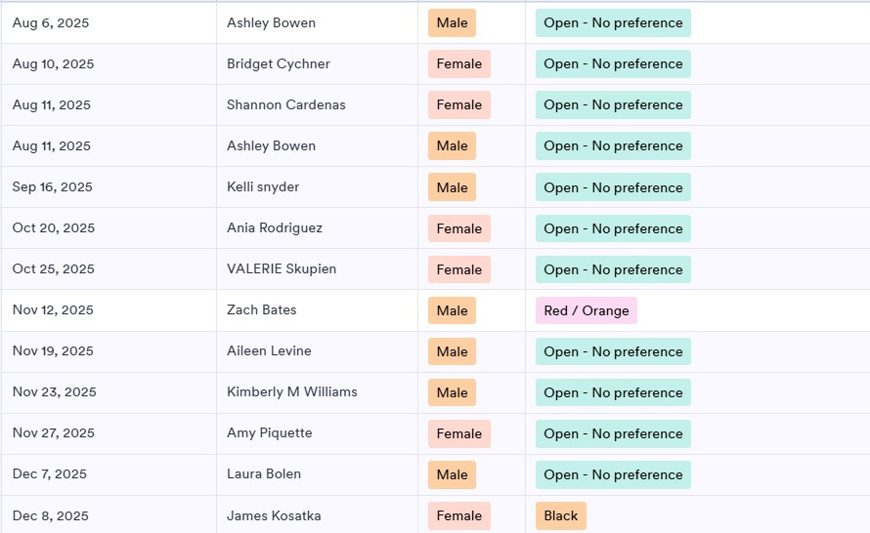Click the Aug 6, 2025 date cell
Viewport: 870px width, 533px height.
[50, 23]
